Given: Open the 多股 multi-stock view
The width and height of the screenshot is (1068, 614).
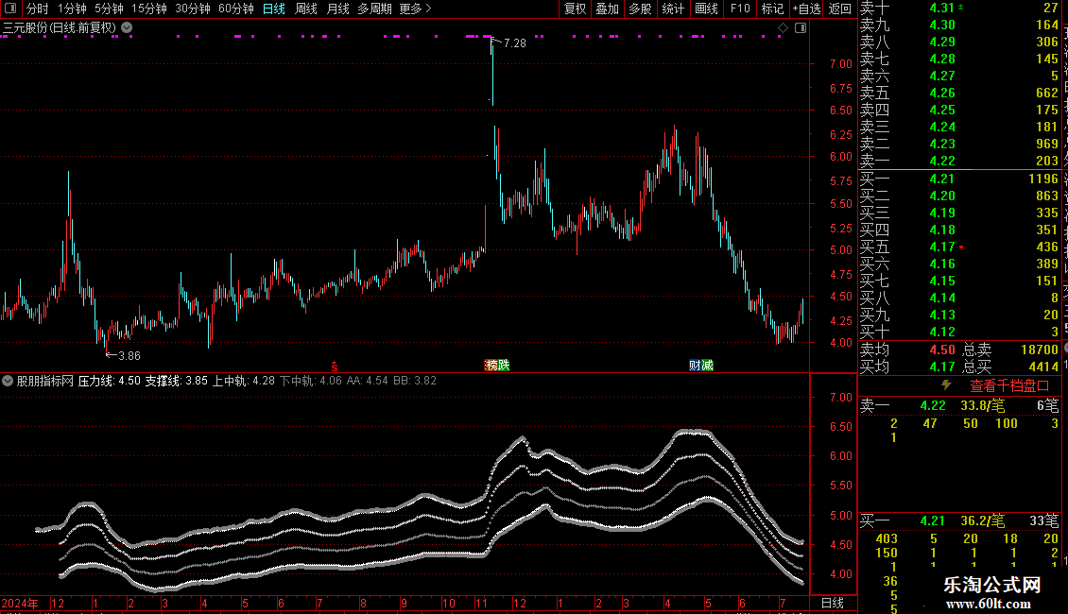Looking at the screenshot, I should tap(640, 9).
